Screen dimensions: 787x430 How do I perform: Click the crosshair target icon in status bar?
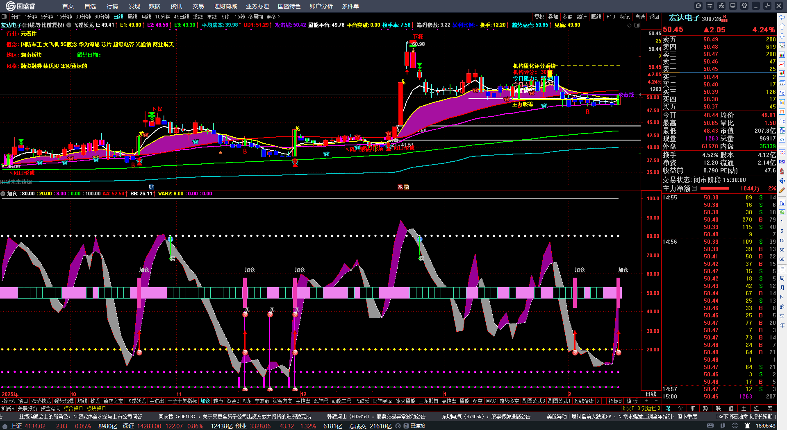[735, 426]
